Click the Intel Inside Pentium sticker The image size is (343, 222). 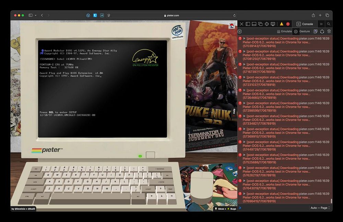(177, 32)
